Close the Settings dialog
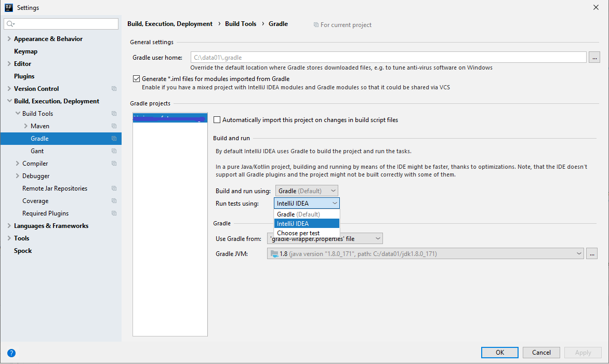Image resolution: width=609 pixels, height=364 pixels. 596,7
